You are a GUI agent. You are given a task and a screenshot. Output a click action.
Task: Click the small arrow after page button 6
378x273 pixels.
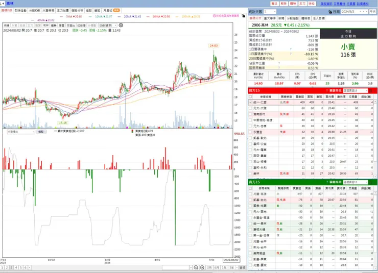pyautogui.click(x=30, y=267)
